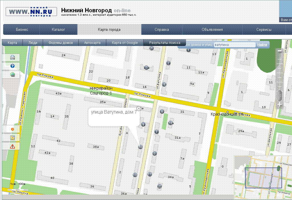Image resolution: width=292 pixels, height=200 pixels.
Task: Open the 'Бизнес' main menu item
Action: point(22,30)
